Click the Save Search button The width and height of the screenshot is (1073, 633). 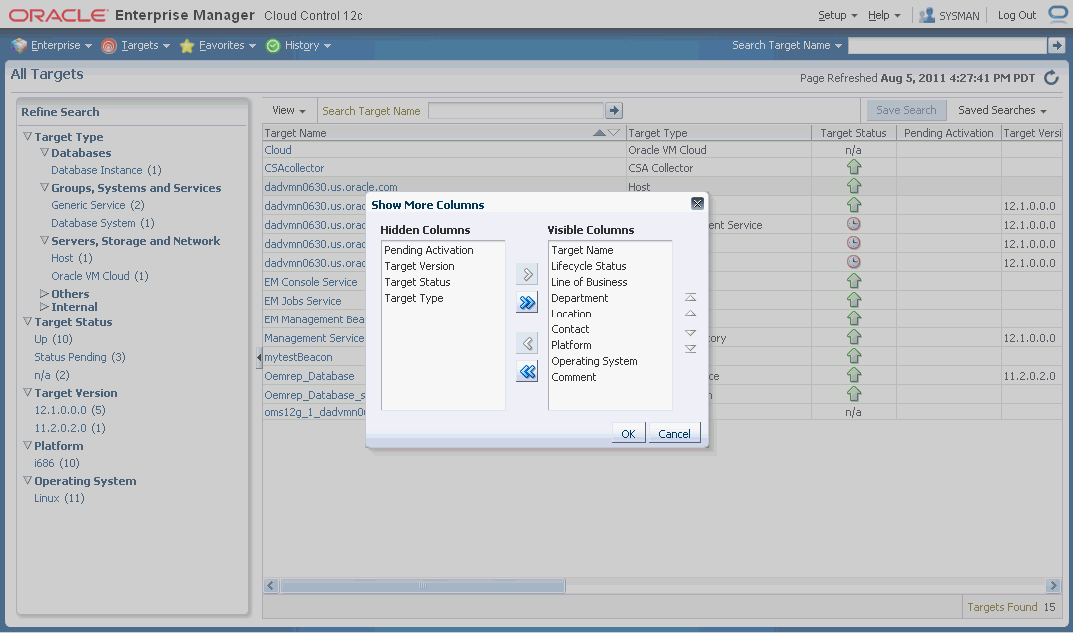(x=906, y=110)
